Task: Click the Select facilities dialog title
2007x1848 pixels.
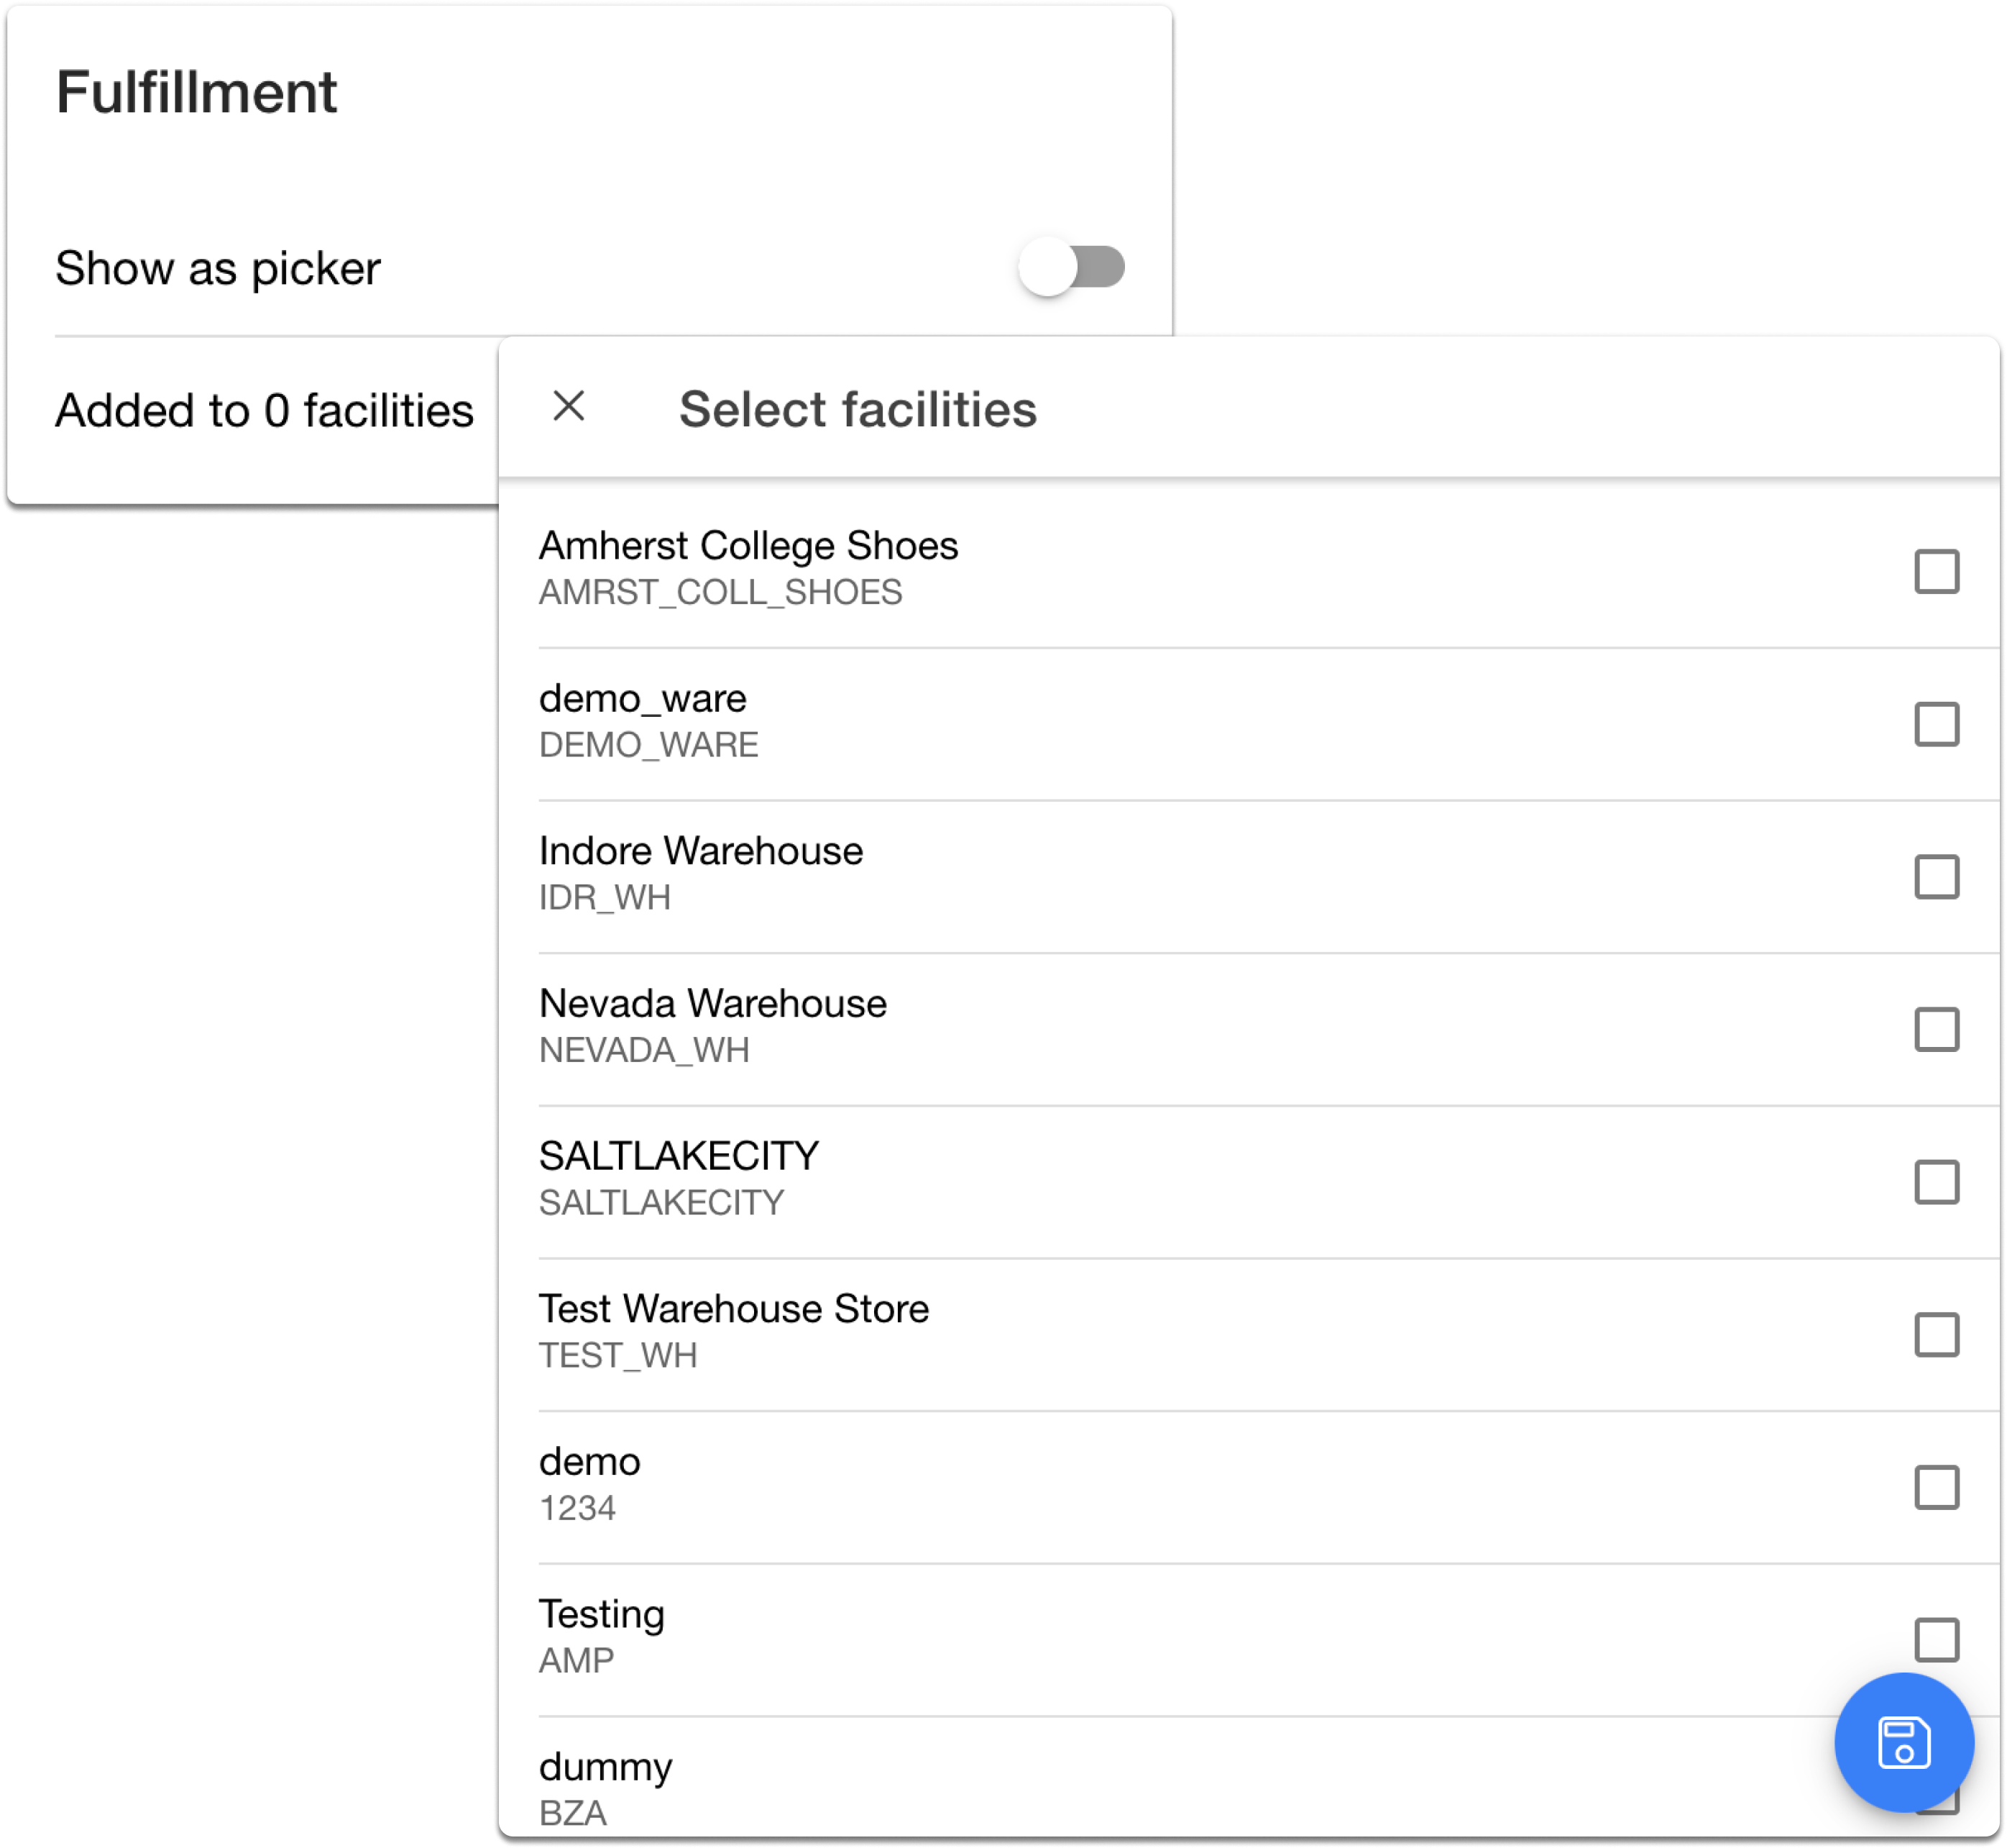Action: pos(858,409)
